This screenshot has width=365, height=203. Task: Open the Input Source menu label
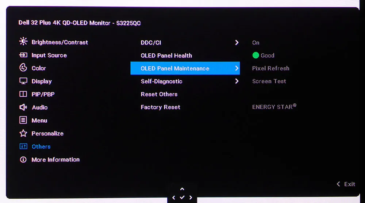pos(49,55)
